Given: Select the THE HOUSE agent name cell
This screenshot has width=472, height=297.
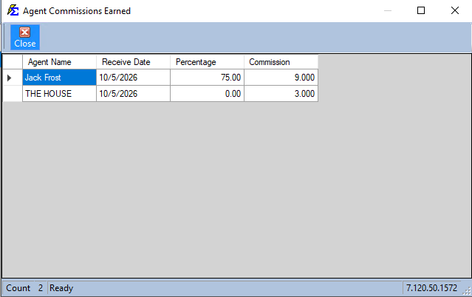Looking at the screenshot, I should (x=59, y=94).
